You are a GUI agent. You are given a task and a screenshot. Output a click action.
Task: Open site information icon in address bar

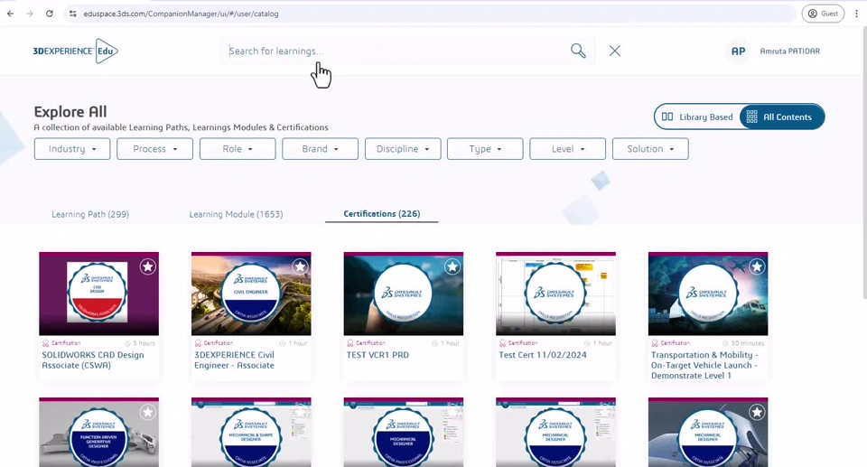72,14
